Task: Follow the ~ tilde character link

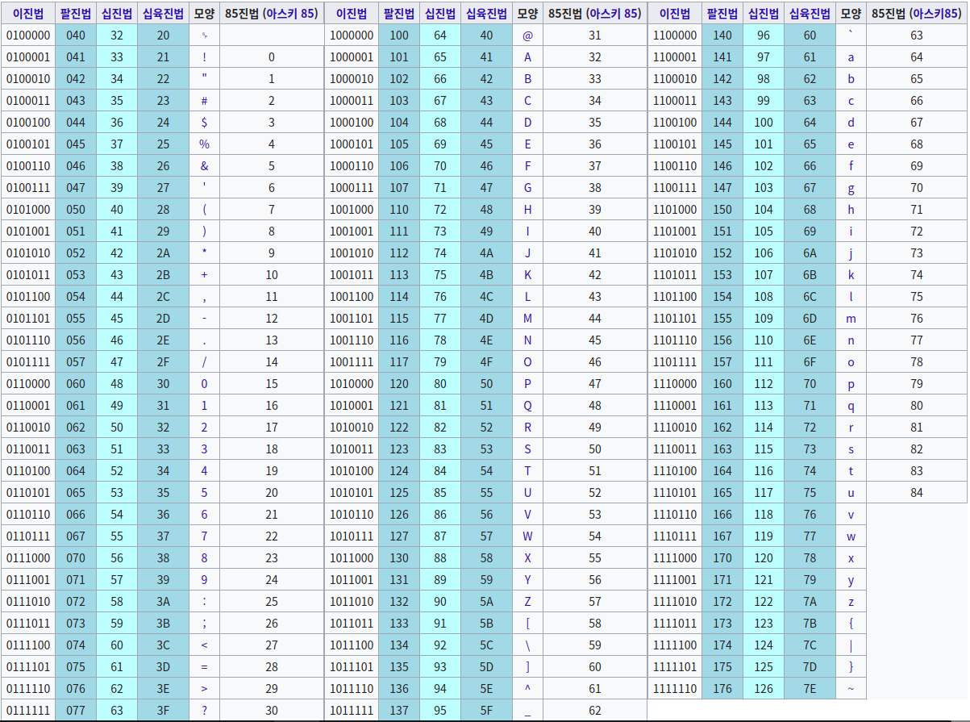Action: [851, 689]
